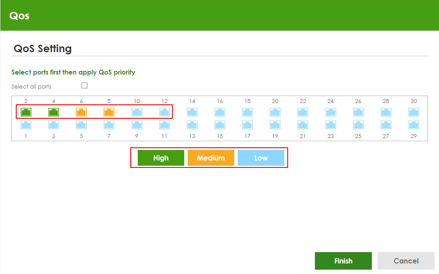Apply Medium QoS priority
Viewport: 439px width, 274px height.
(211, 158)
